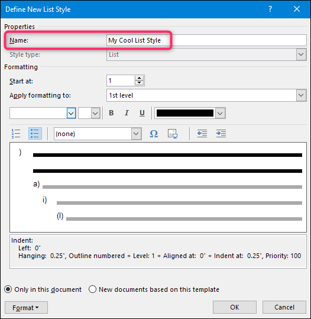Image resolution: width=311 pixels, height=319 pixels.
Task: Toggle Bold formatting
Action: pyautogui.click(x=111, y=113)
